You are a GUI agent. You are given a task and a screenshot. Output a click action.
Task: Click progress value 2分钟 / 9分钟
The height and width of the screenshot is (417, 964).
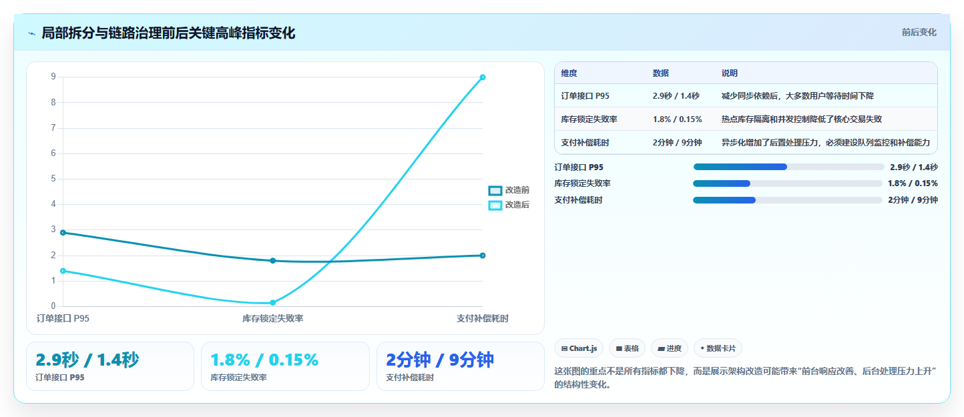[x=913, y=200]
